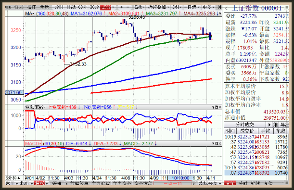Click the 成交价 column header

click(247, 131)
